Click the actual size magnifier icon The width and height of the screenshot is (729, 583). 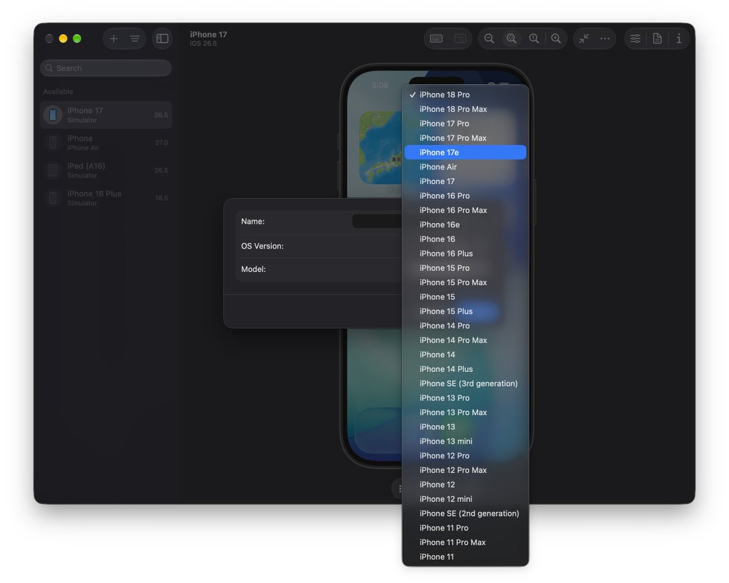(533, 39)
